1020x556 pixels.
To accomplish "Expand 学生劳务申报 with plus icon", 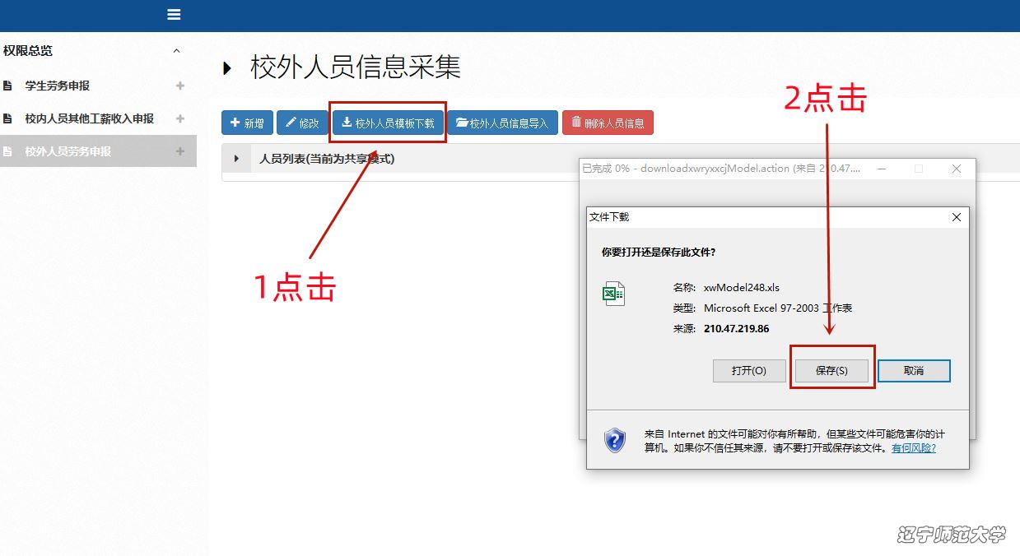I will [180, 86].
